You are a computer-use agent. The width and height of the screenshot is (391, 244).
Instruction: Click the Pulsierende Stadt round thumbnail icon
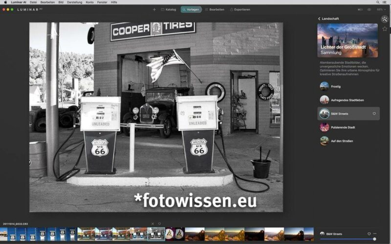(325, 127)
